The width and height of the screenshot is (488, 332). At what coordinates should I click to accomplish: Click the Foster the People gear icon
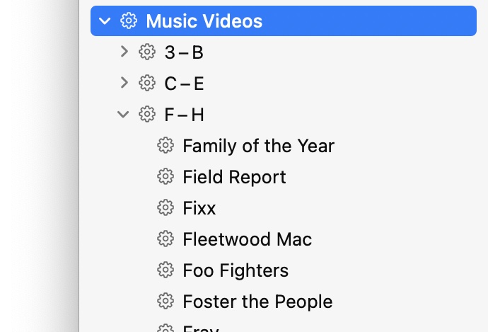click(165, 302)
